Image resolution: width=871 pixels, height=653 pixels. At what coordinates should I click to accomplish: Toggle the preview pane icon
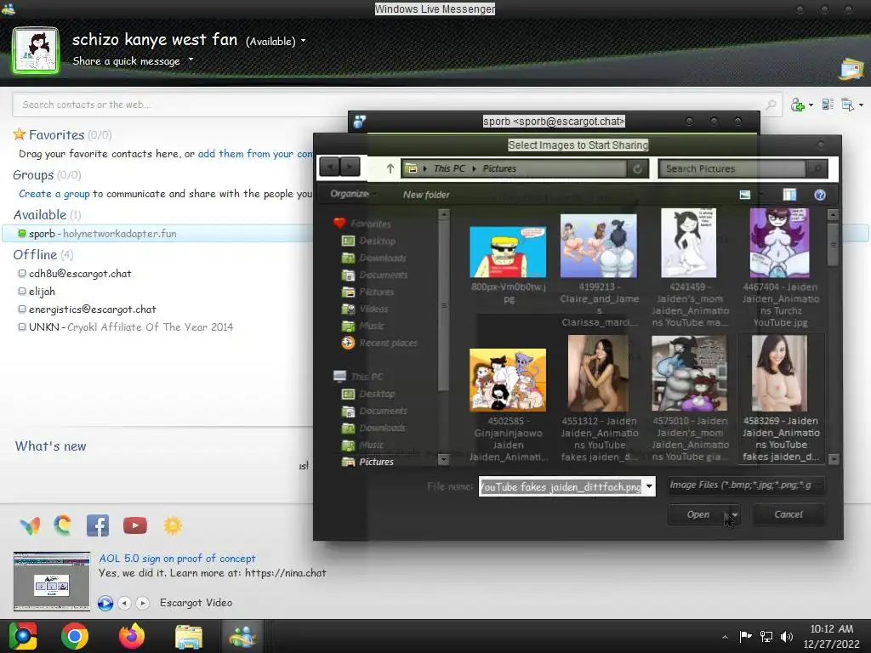(789, 195)
